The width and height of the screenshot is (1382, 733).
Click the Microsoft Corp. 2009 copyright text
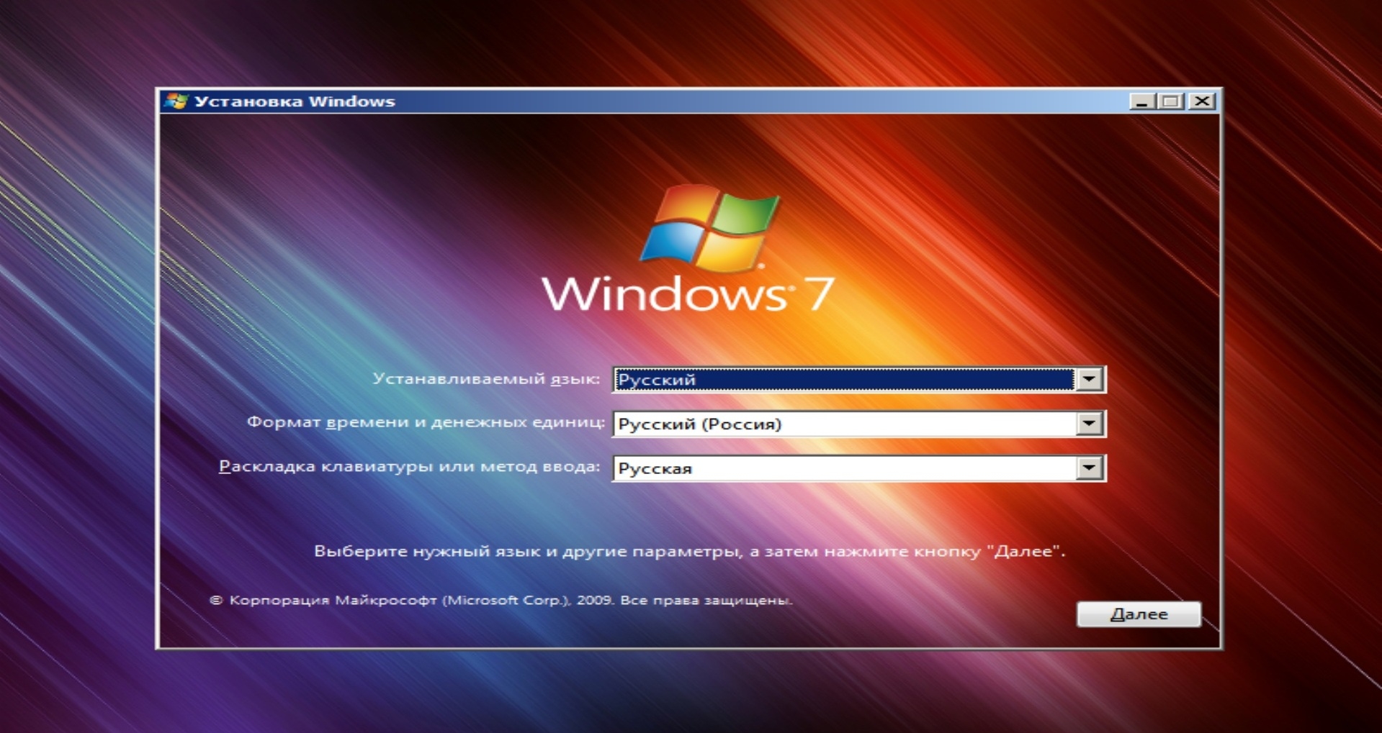coord(501,600)
